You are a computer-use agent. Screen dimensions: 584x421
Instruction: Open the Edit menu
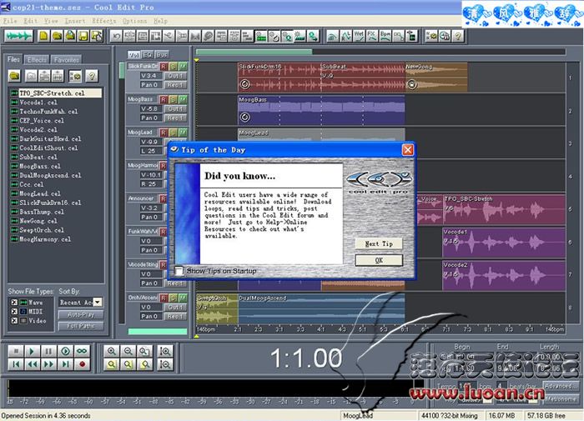coord(30,21)
